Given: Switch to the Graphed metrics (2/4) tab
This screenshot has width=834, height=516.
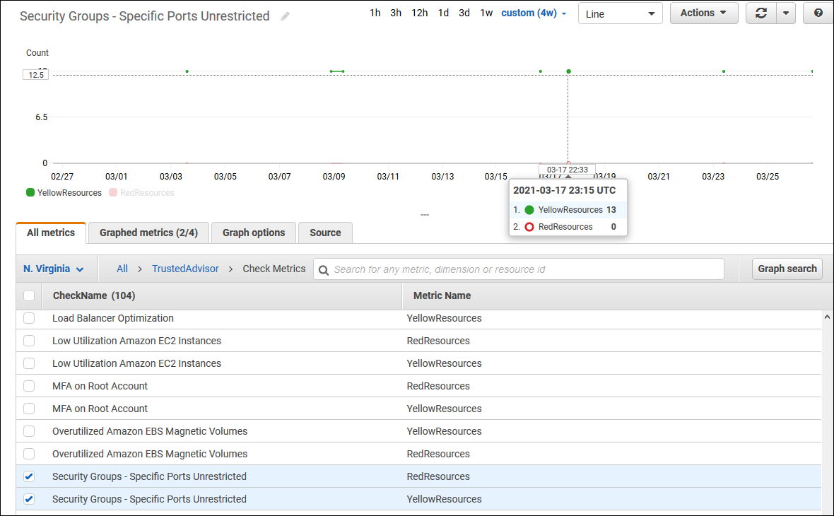Looking at the screenshot, I should click(x=148, y=233).
